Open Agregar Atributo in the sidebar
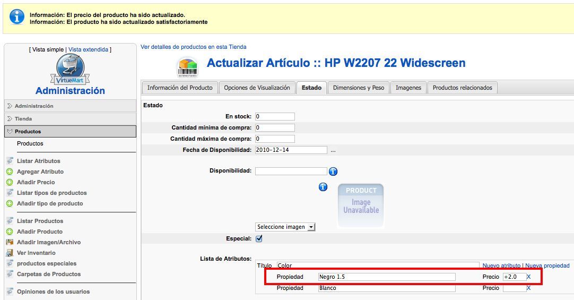The image size is (574, 300). coord(40,172)
